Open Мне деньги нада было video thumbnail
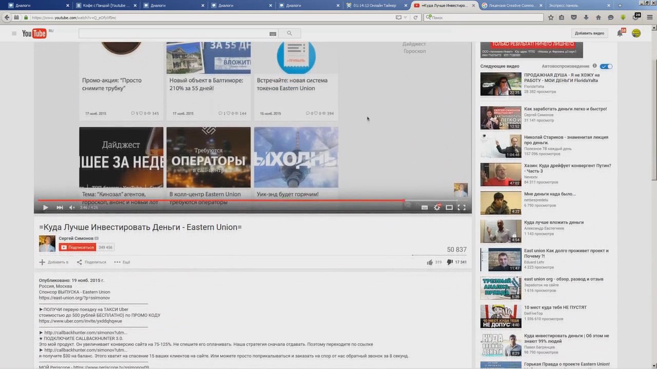 click(x=500, y=203)
